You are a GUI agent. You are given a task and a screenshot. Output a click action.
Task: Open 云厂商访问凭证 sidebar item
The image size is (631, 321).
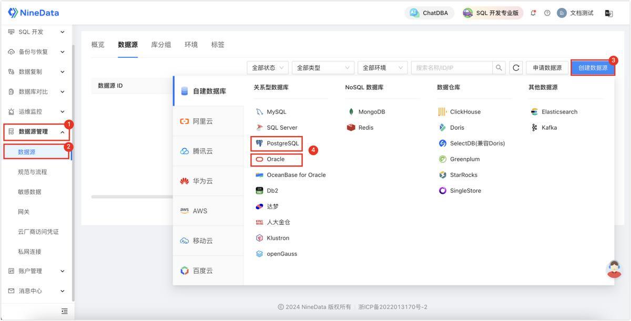tap(38, 232)
